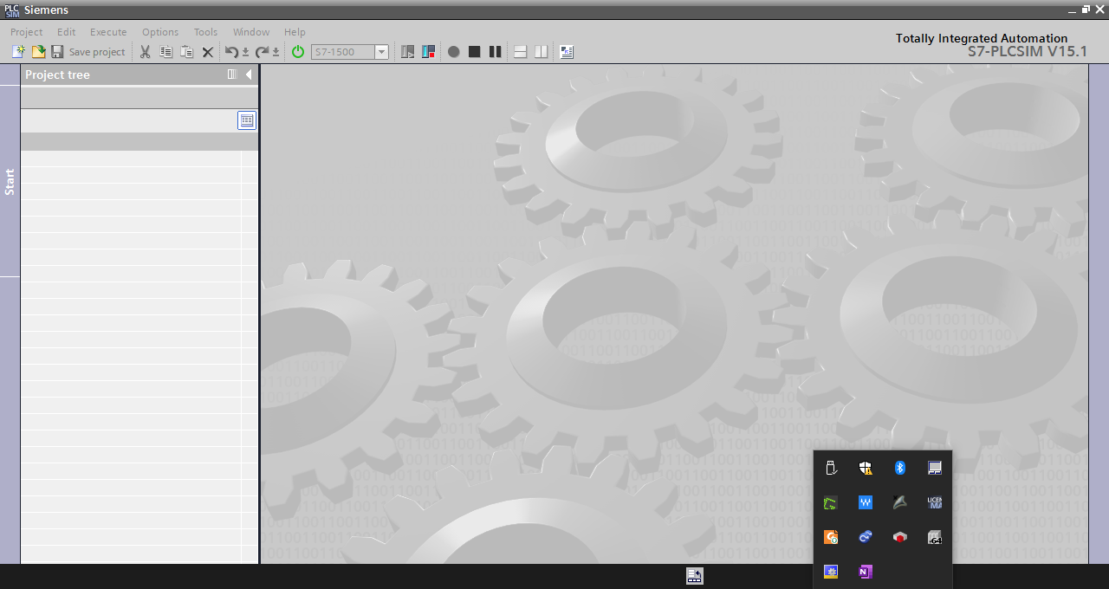Click the touchpad tray icon
The image size is (1109, 589).
[x=934, y=468]
